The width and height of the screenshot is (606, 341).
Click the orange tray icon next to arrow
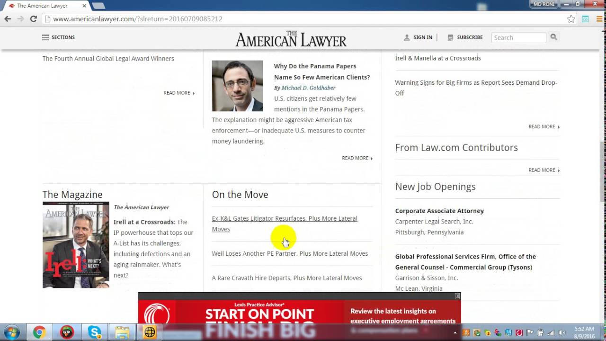(466, 332)
